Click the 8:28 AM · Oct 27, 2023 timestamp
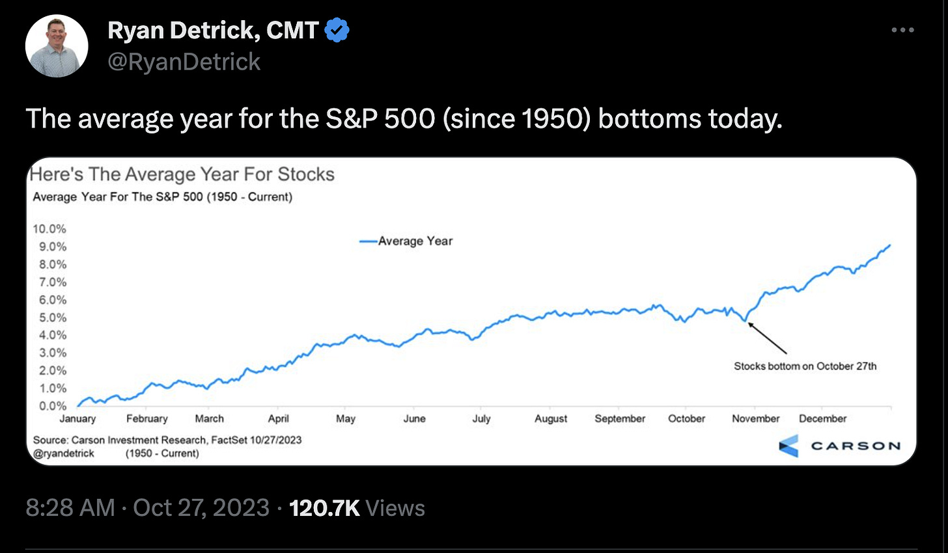The height and width of the screenshot is (553, 948). tap(147, 507)
